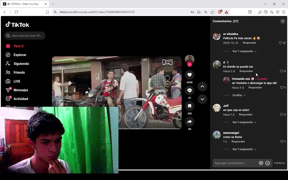This screenshot has width=288, height=180.
Task: Click the browser share page icon
Action: 212,12
